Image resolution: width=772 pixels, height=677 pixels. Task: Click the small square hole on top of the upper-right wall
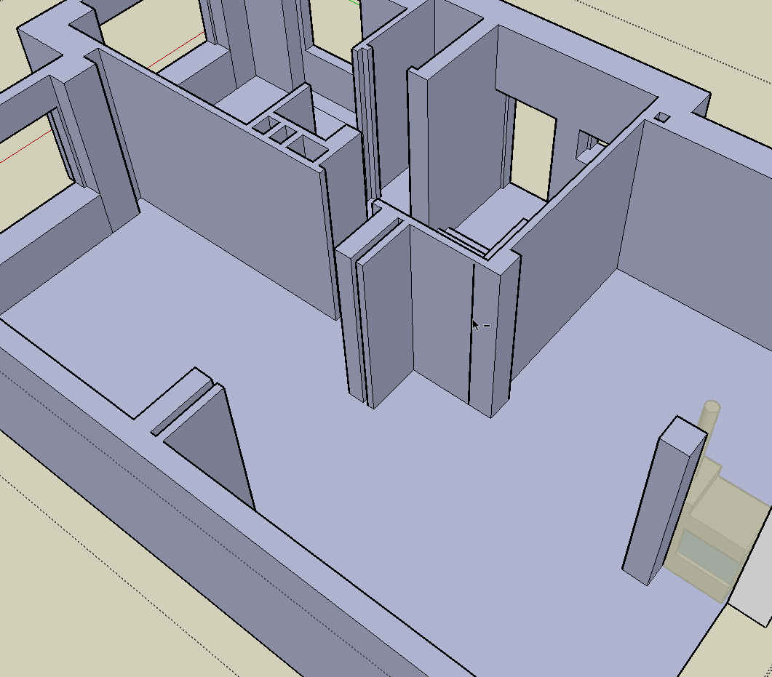pyautogui.click(x=661, y=116)
